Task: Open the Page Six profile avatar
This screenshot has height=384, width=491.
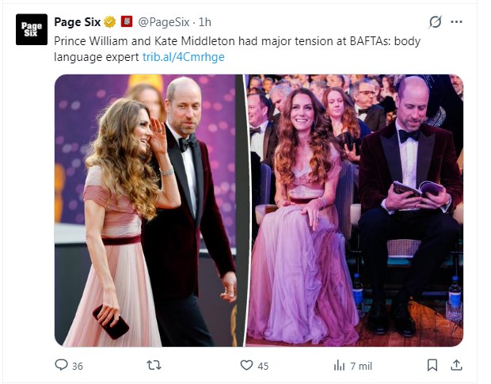Action: [x=32, y=29]
